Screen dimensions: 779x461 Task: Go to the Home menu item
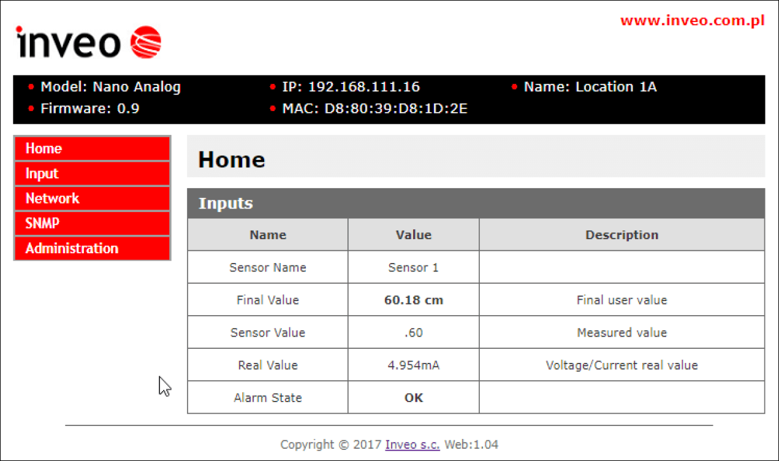point(92,148)
